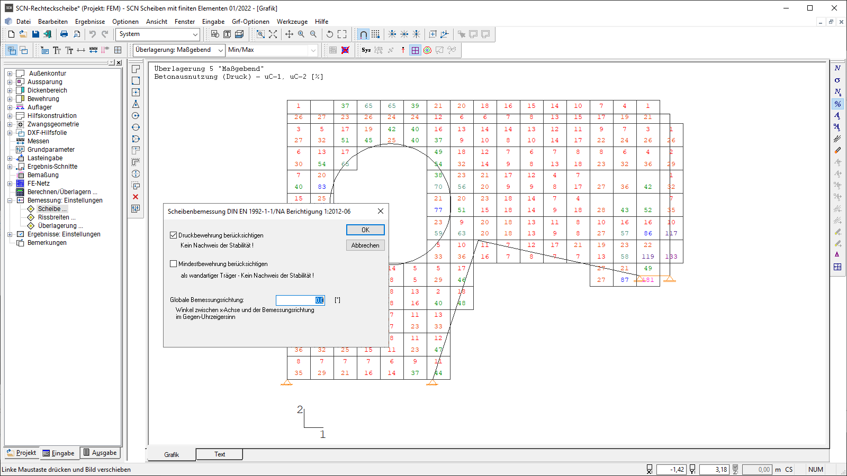Expand the Ergebnisse: Einstellungen node
Image resolution: width=847 pixels, height=476 pixels.
10,234
